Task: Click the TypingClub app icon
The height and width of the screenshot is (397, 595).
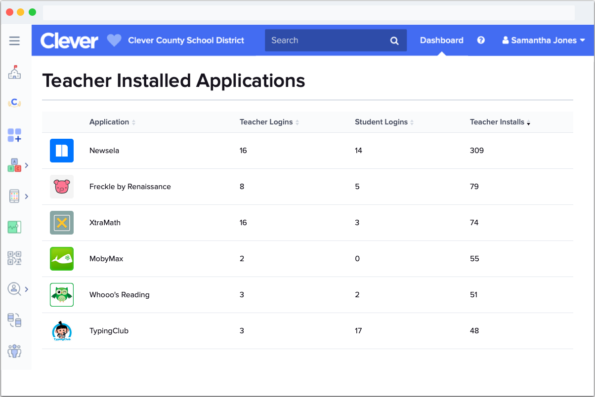Action: point(62,331)
